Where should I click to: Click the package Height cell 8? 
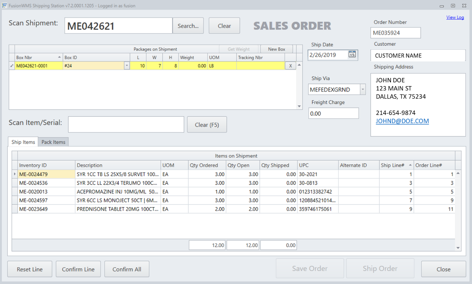171,66
